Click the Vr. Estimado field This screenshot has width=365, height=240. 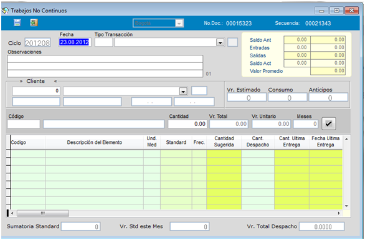point(247,97)
